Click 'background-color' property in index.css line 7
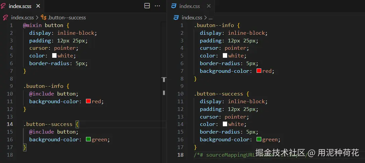 pos(224,71)
